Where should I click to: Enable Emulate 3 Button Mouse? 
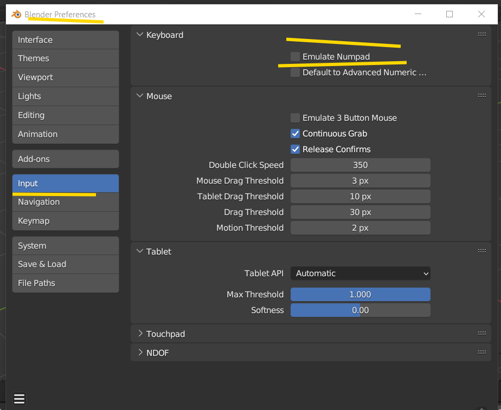pyautogui.click(x=296, y=118)
